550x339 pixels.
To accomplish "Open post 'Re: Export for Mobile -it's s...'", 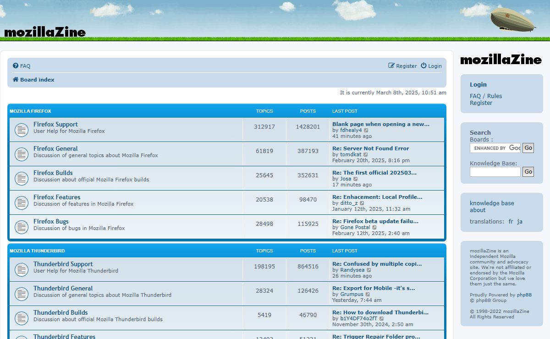I will coord(374,288).
